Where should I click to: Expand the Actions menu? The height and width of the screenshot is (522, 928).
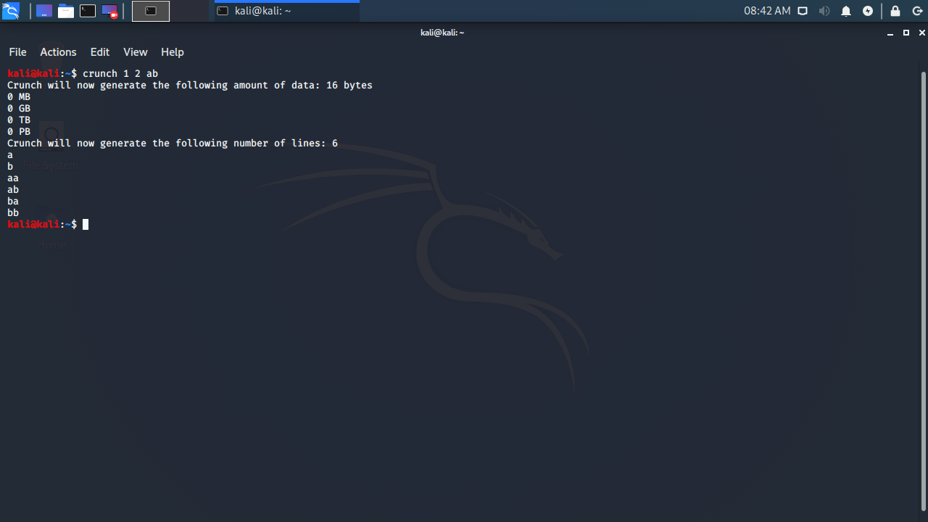58,51
